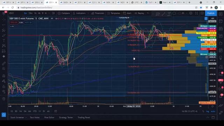Switch to the 15m timeframe
This screenshot has height=126, width=224.
[x=30, y=13]
